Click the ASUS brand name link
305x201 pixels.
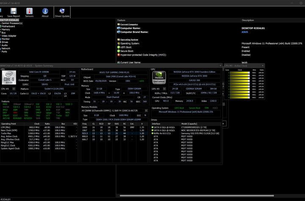245,32
